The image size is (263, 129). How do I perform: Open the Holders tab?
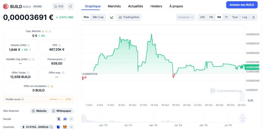[156, 6]
